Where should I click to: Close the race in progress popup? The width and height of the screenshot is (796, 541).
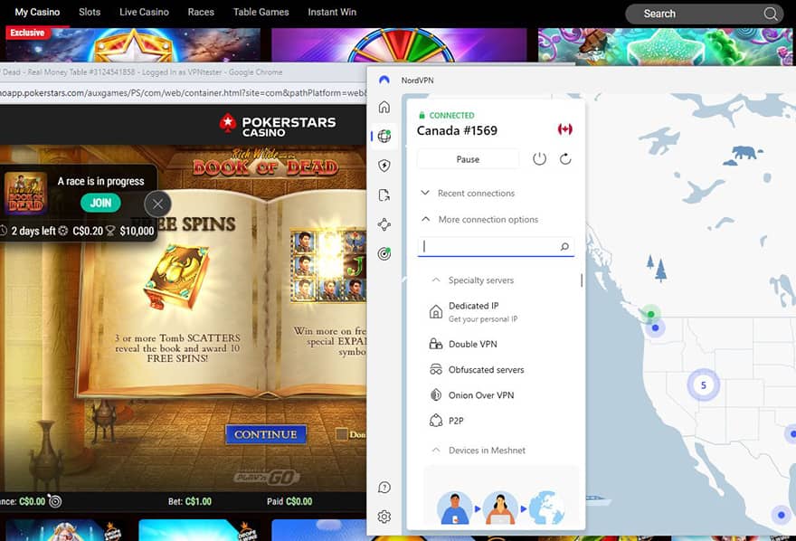coord(158,204)
